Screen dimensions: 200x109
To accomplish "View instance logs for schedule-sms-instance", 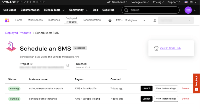I will click(166, 99).
